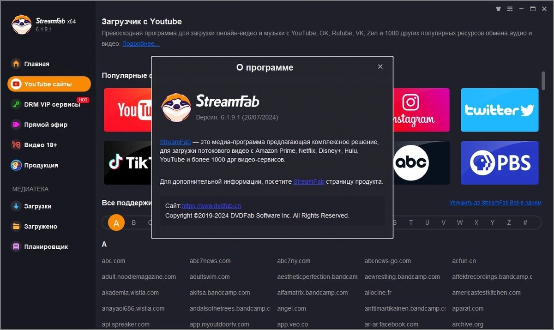Open abcnews.go.com in the list
This screenshot has height=330, width=554.
pyautogui.click(x=387, y=261)
